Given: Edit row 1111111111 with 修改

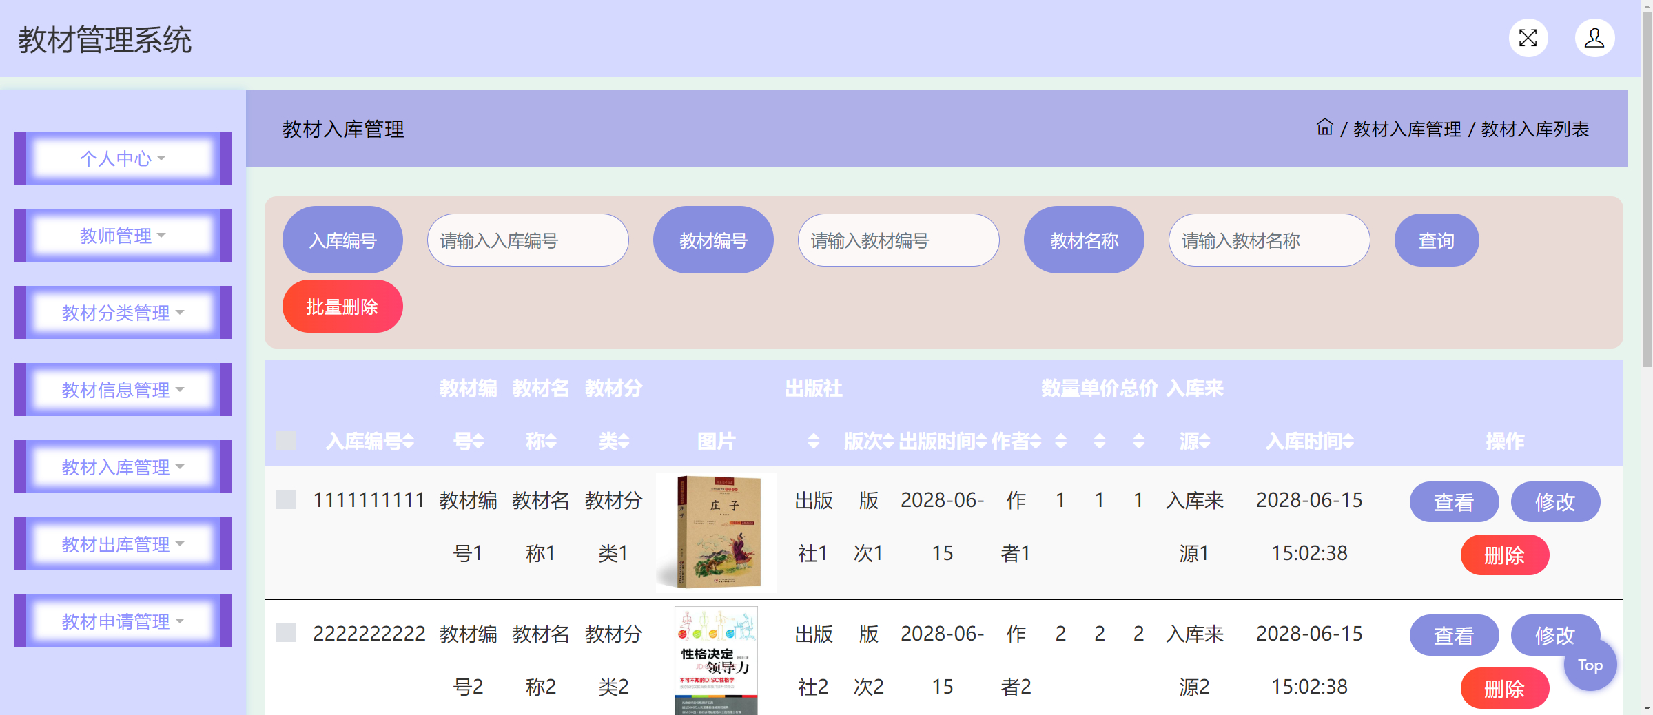Looking at the screenshot, I should coord(1555,502).
